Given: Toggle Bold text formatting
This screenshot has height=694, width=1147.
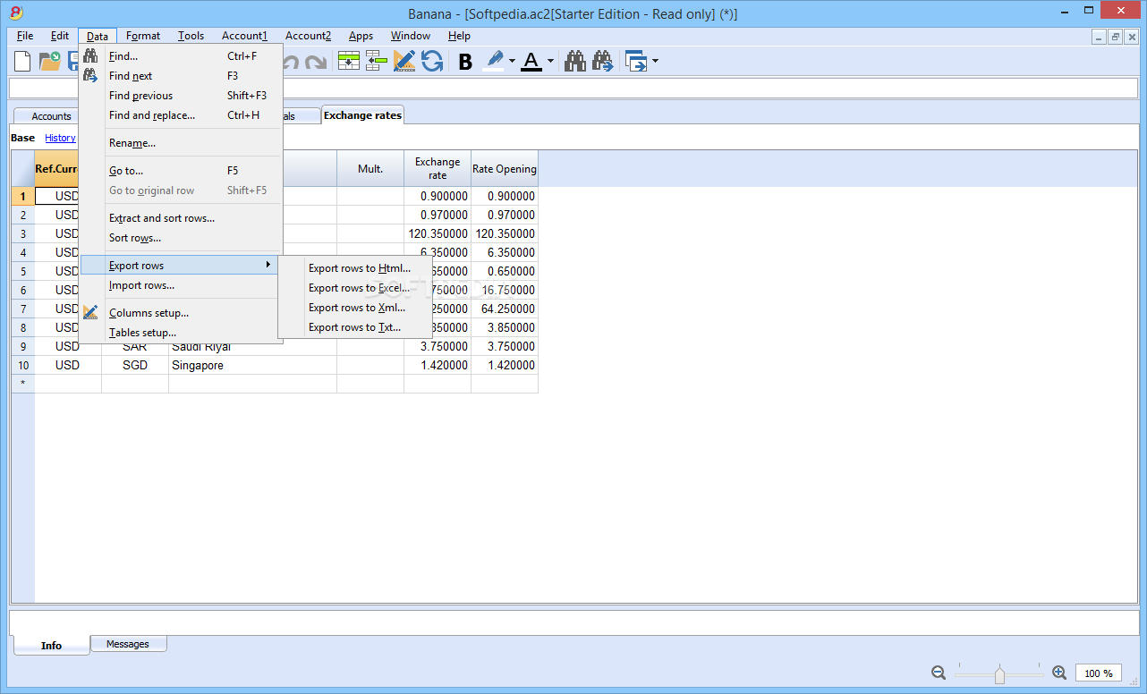Looking at the screenshot, I should click(x=465, y=62).
